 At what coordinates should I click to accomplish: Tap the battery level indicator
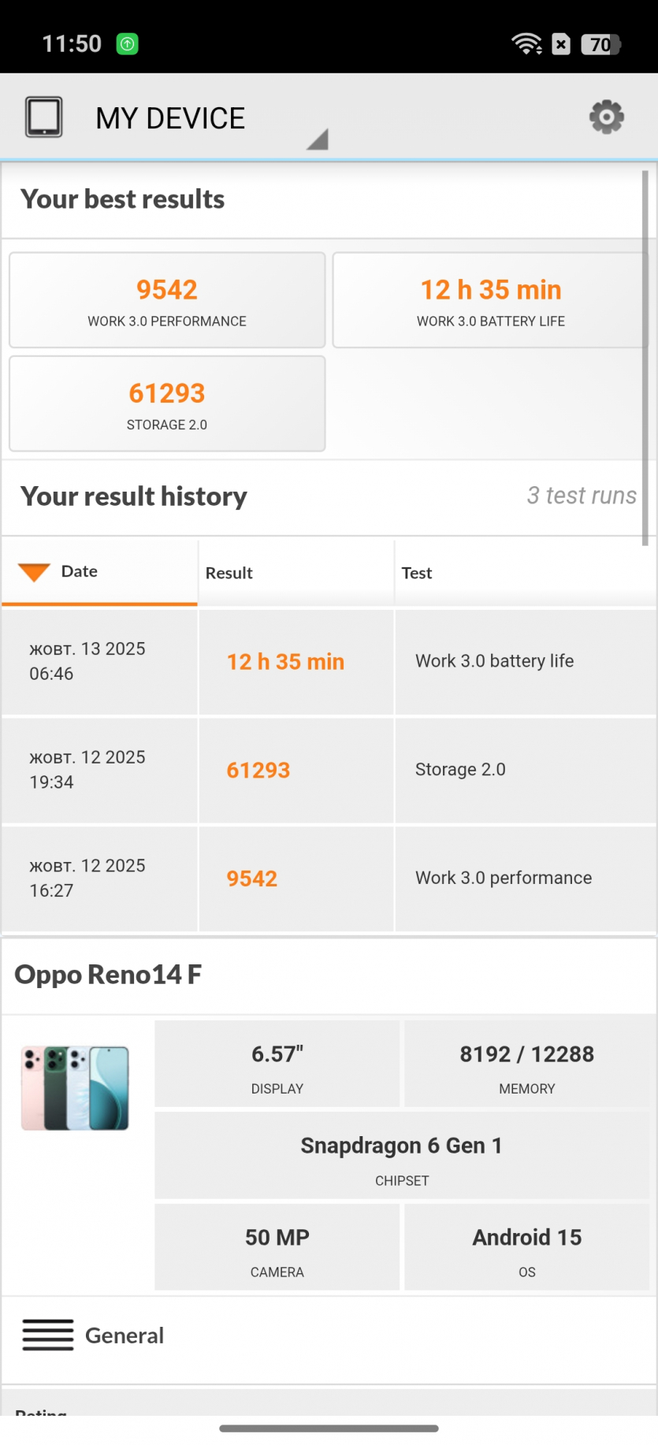point(600,45)
